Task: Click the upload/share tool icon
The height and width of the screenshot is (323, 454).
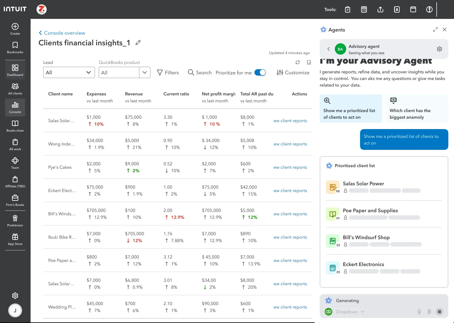Action: 380,9
